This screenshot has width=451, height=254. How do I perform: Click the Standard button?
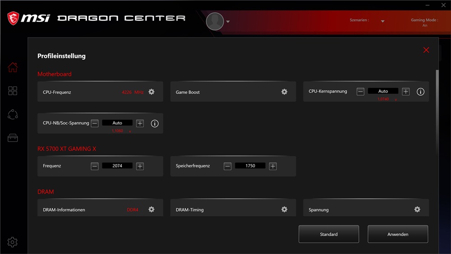[x=329, y=235]
